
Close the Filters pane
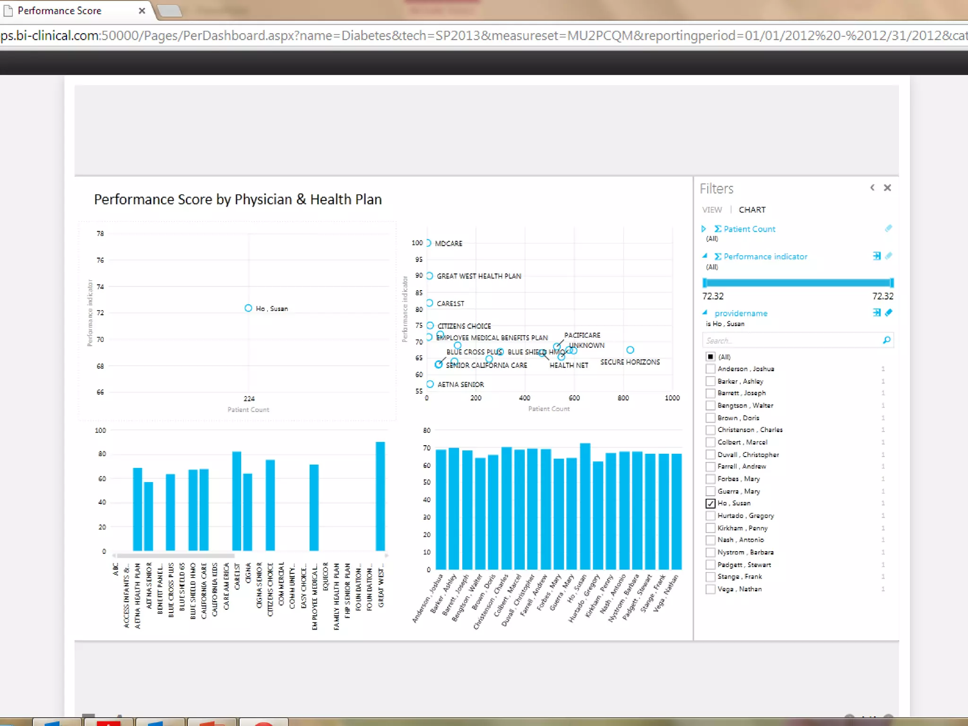(887, 188)
